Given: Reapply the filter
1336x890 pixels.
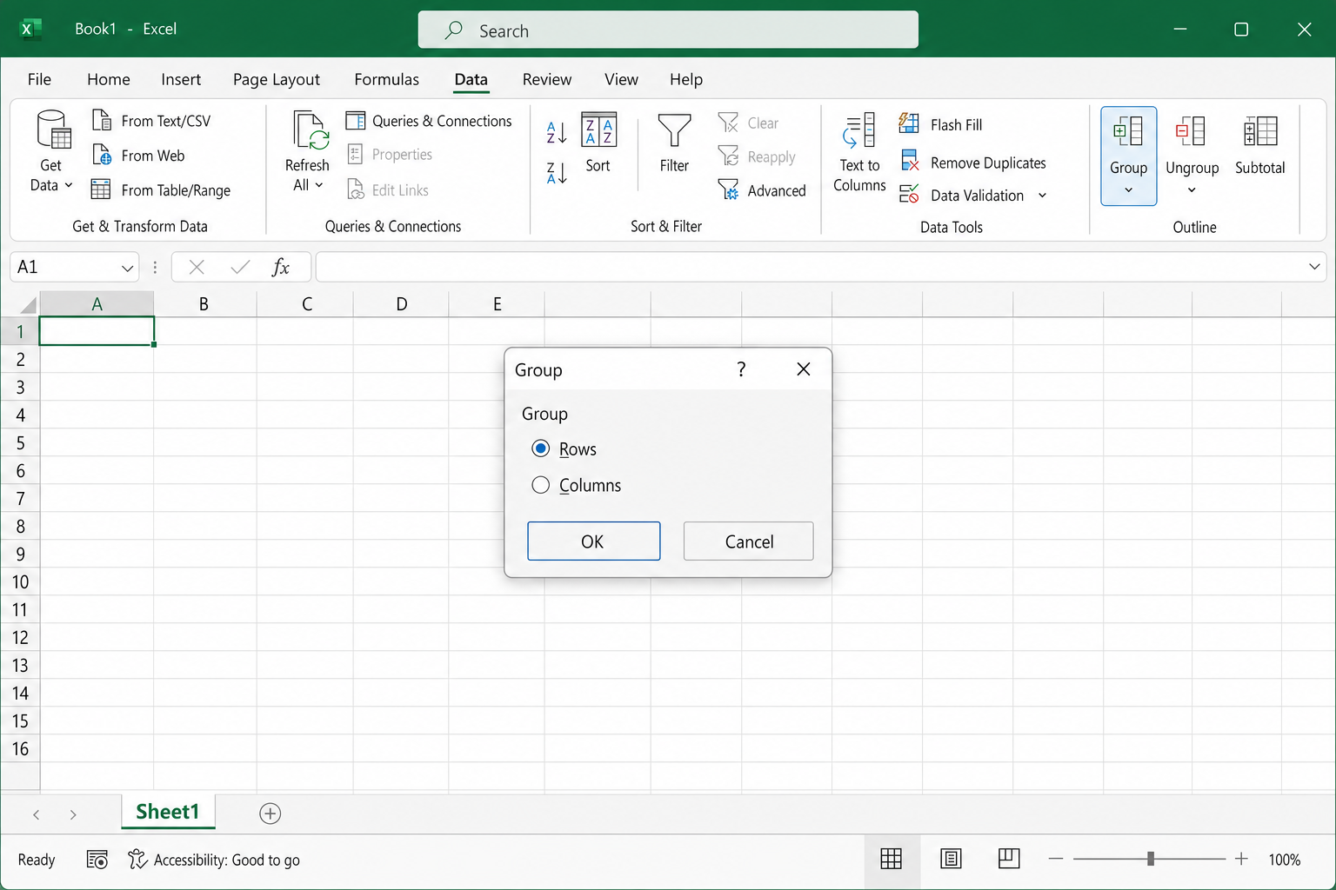Looking at the screenshot, I should 757,157.
